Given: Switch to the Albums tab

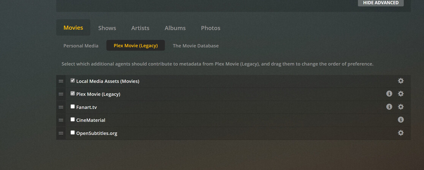Looking at the screenshot, I should coord(175,28).
